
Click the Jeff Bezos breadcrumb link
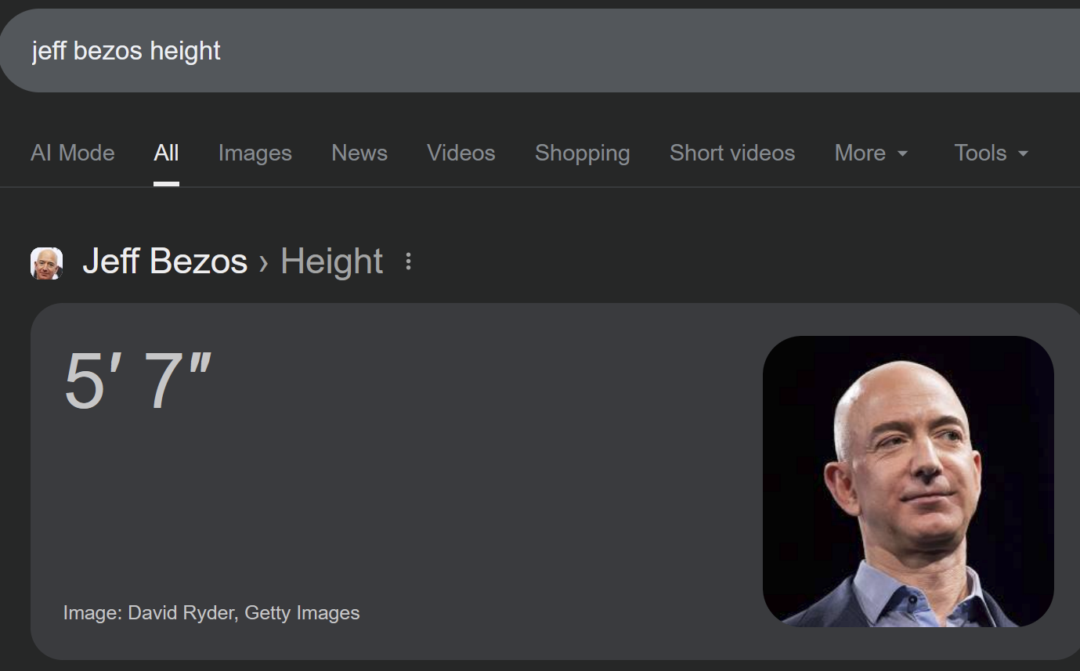(x=164, y=262)
